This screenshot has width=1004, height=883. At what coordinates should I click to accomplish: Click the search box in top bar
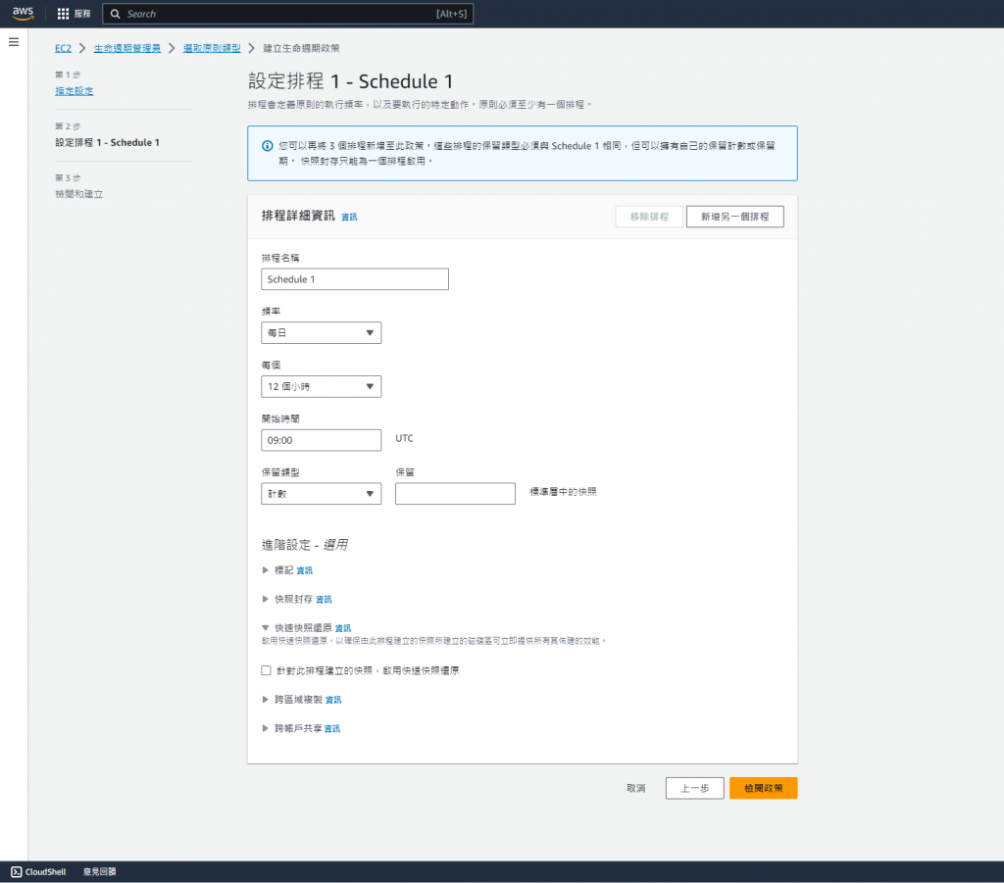[x=287, y=14]
